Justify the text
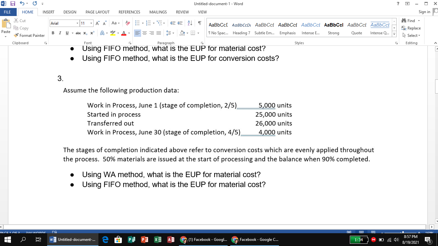The height and width of the screenshot is (246, 438). [159, 33]
